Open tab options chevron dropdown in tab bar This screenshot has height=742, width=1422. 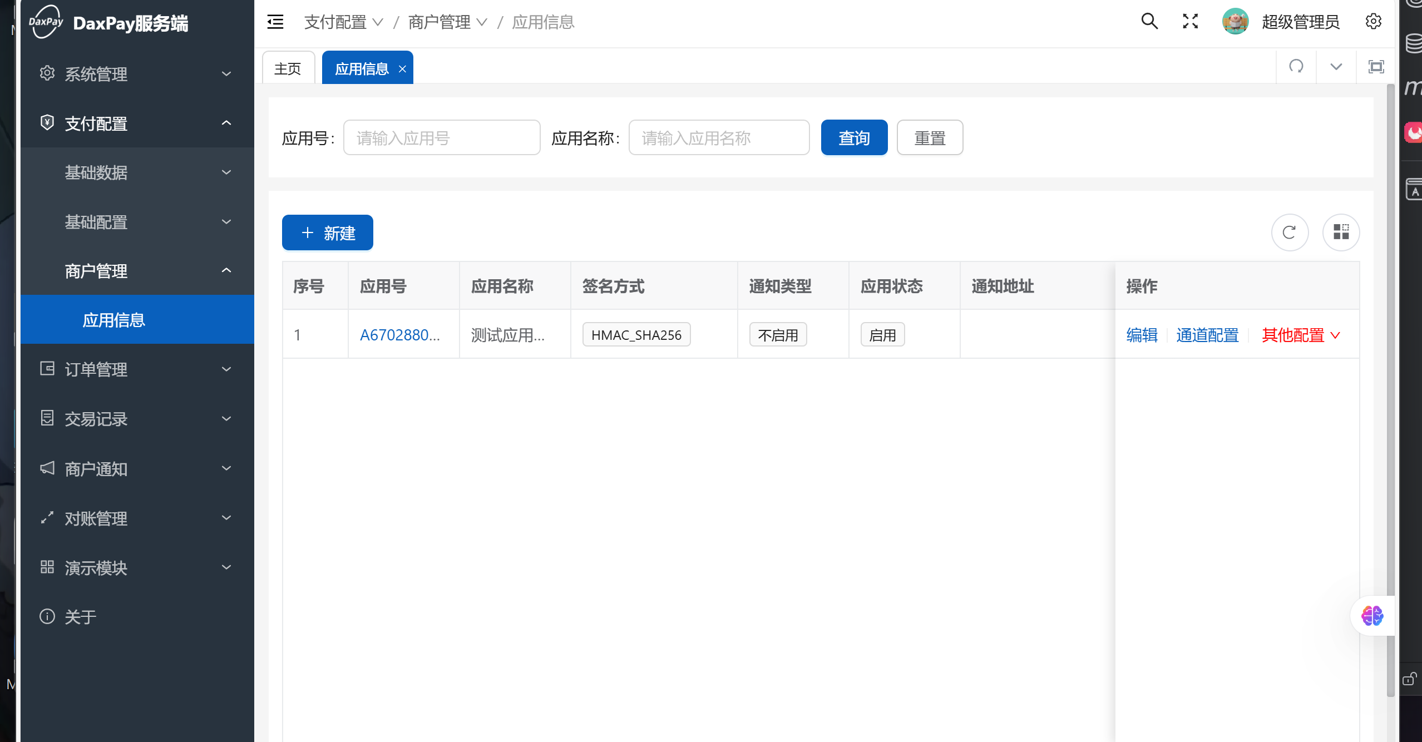(x=1336, y=67)
